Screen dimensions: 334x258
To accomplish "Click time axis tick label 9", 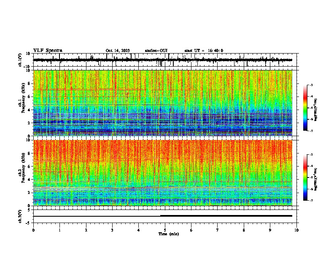I will (x=270, y=230).
